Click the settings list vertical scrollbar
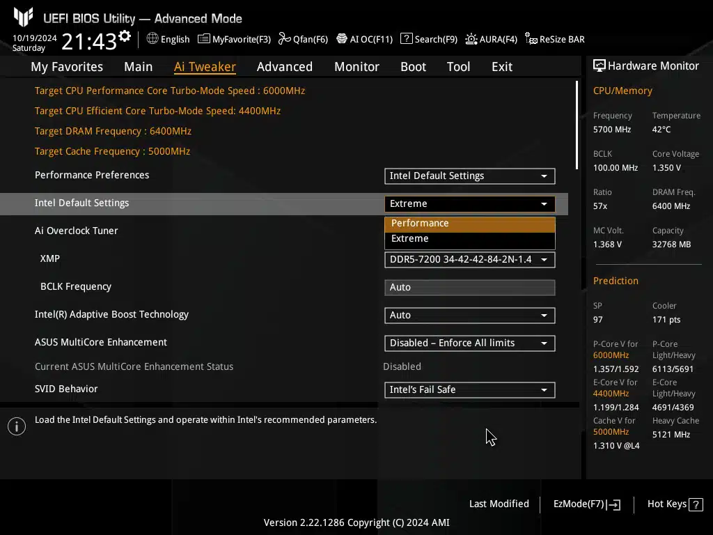This screenshot has width=713, height=535. pyautogui.click(x=577, y=125)
